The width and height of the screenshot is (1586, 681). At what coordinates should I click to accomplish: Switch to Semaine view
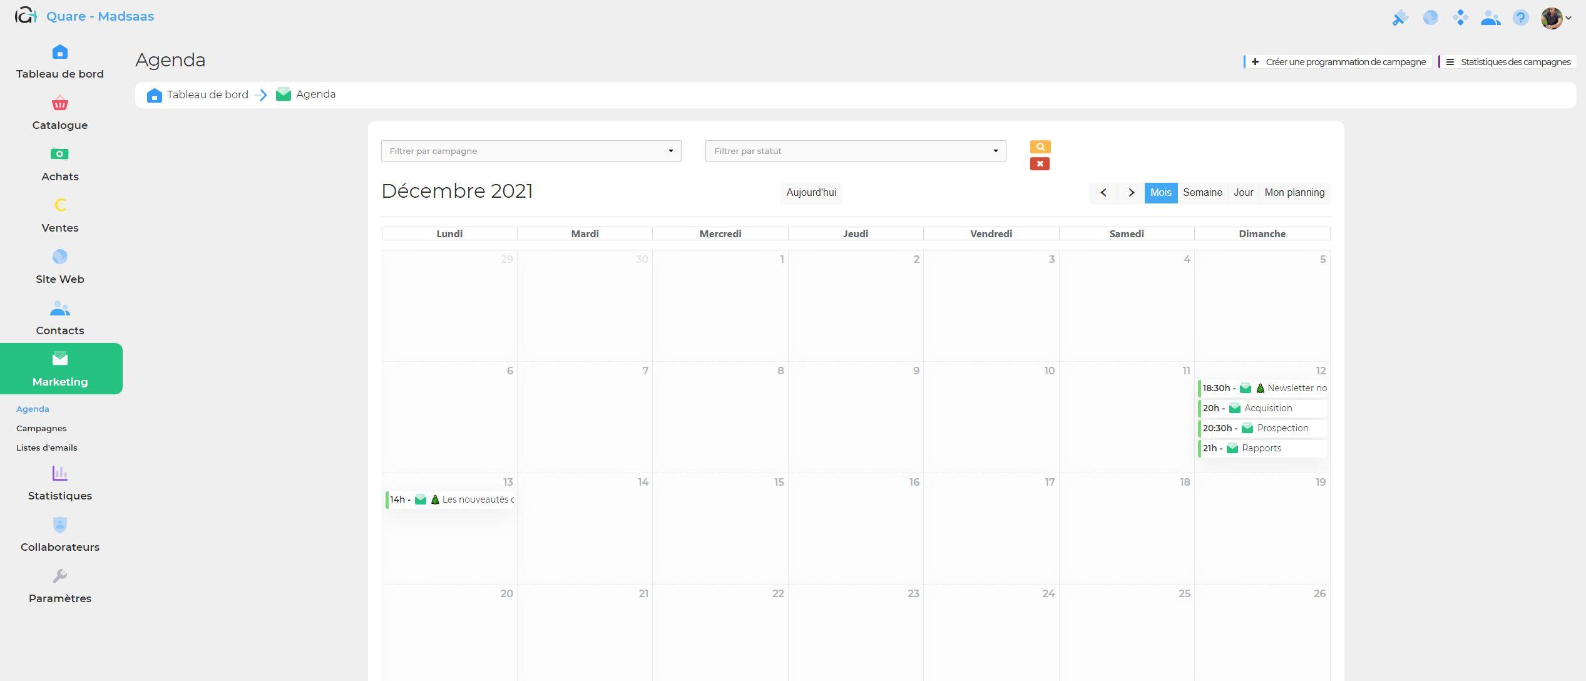tap(1202, 193)
